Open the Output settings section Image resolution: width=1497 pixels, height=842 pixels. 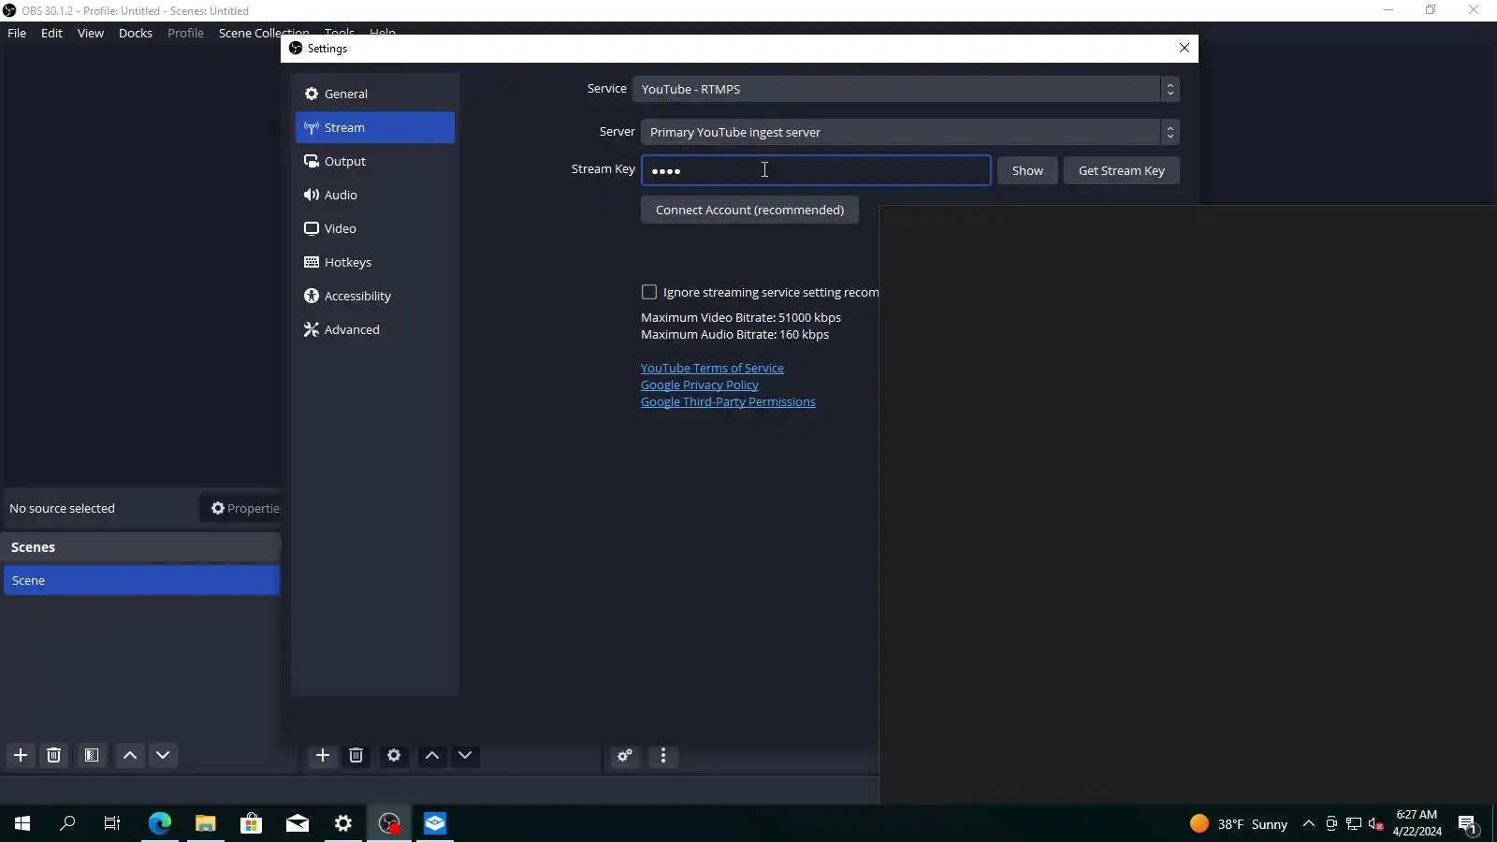(375, 161)
